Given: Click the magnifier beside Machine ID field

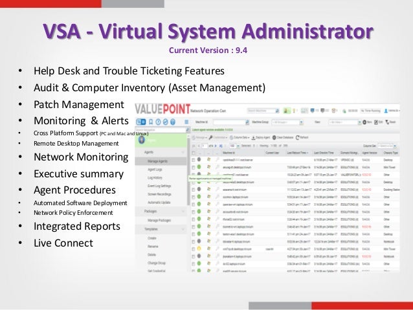Looking at the screenshot, I should click(x=247, y=122).
